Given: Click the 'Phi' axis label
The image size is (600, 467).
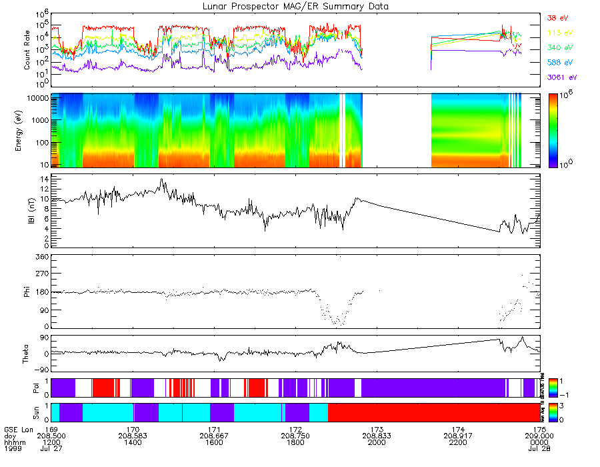Looking at the screenshot, I should (x=27, y=292).
